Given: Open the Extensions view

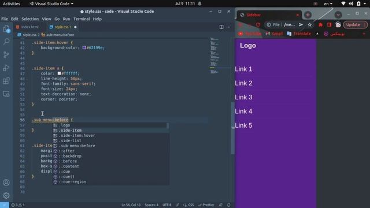Looking at the screenshot, I should pyautogui.click(x=6, y=81).
